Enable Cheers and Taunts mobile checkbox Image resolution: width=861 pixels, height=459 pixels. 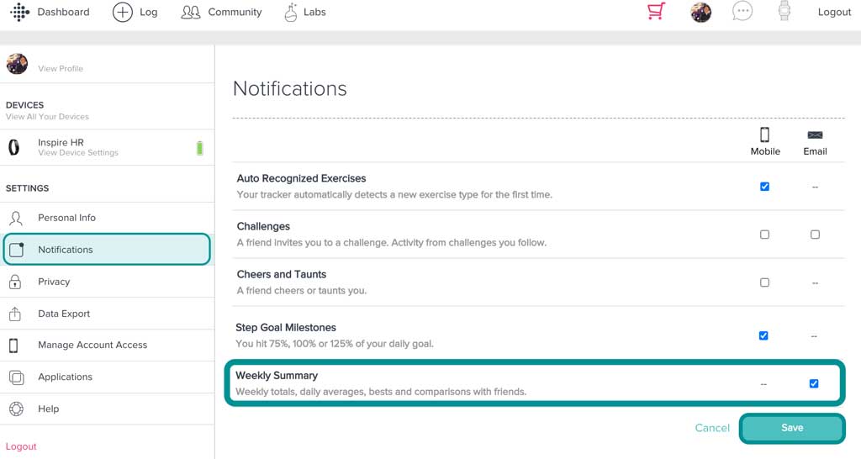(764, 282)
